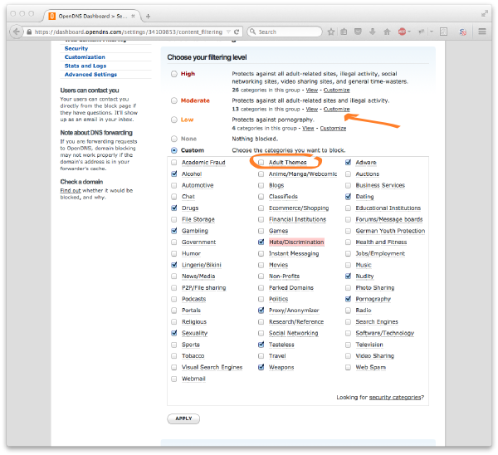Check the Games checkbox
Screen dimensions: 498x455
(x=261, y=231)
